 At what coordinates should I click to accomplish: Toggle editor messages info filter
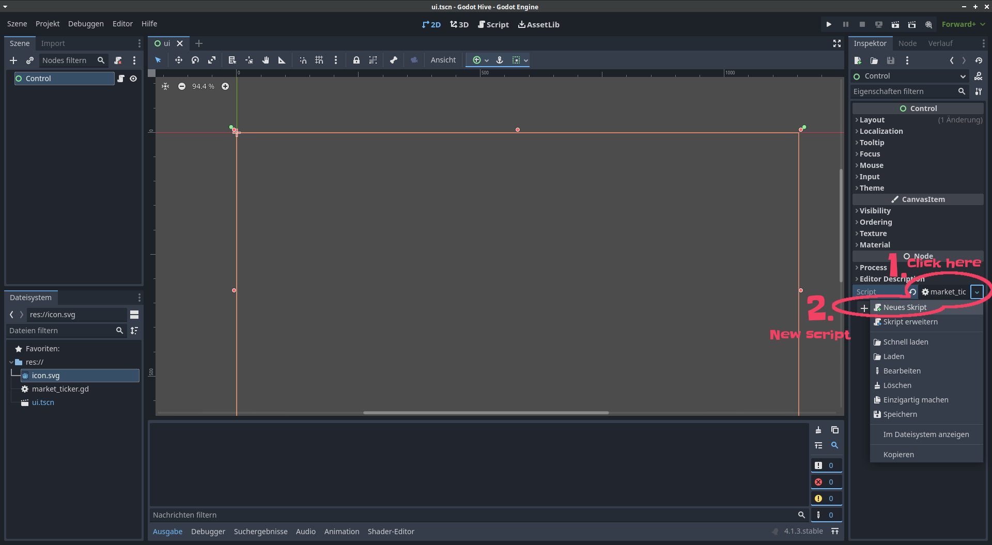826,515
